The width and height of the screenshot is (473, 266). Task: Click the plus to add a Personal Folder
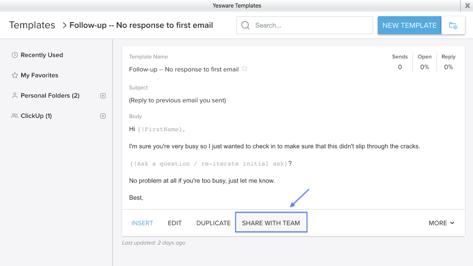(103, 96)
